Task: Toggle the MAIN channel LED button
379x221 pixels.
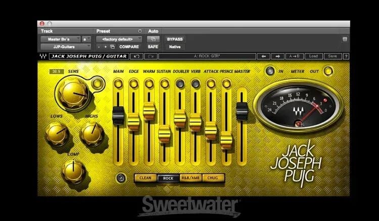Action: click(118, 84)
